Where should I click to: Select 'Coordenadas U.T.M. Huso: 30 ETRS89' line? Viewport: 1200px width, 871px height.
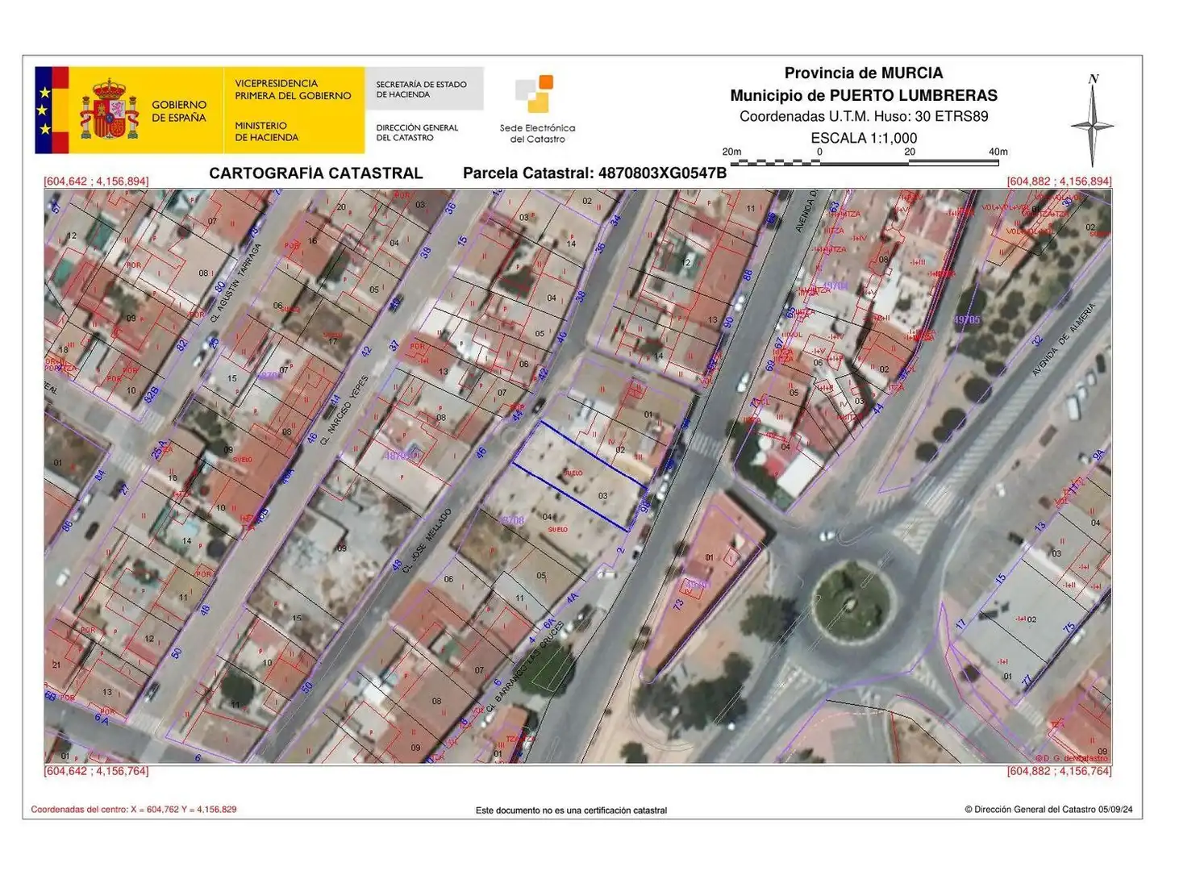[864, 116]
